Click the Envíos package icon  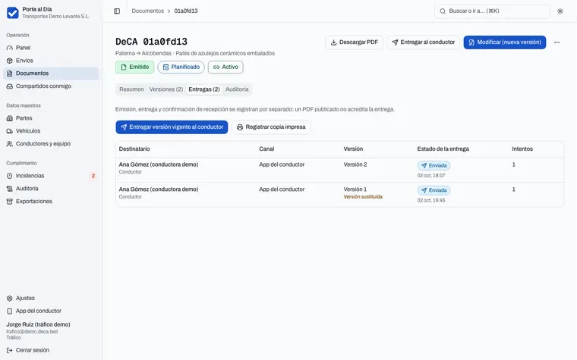(10, 61)
